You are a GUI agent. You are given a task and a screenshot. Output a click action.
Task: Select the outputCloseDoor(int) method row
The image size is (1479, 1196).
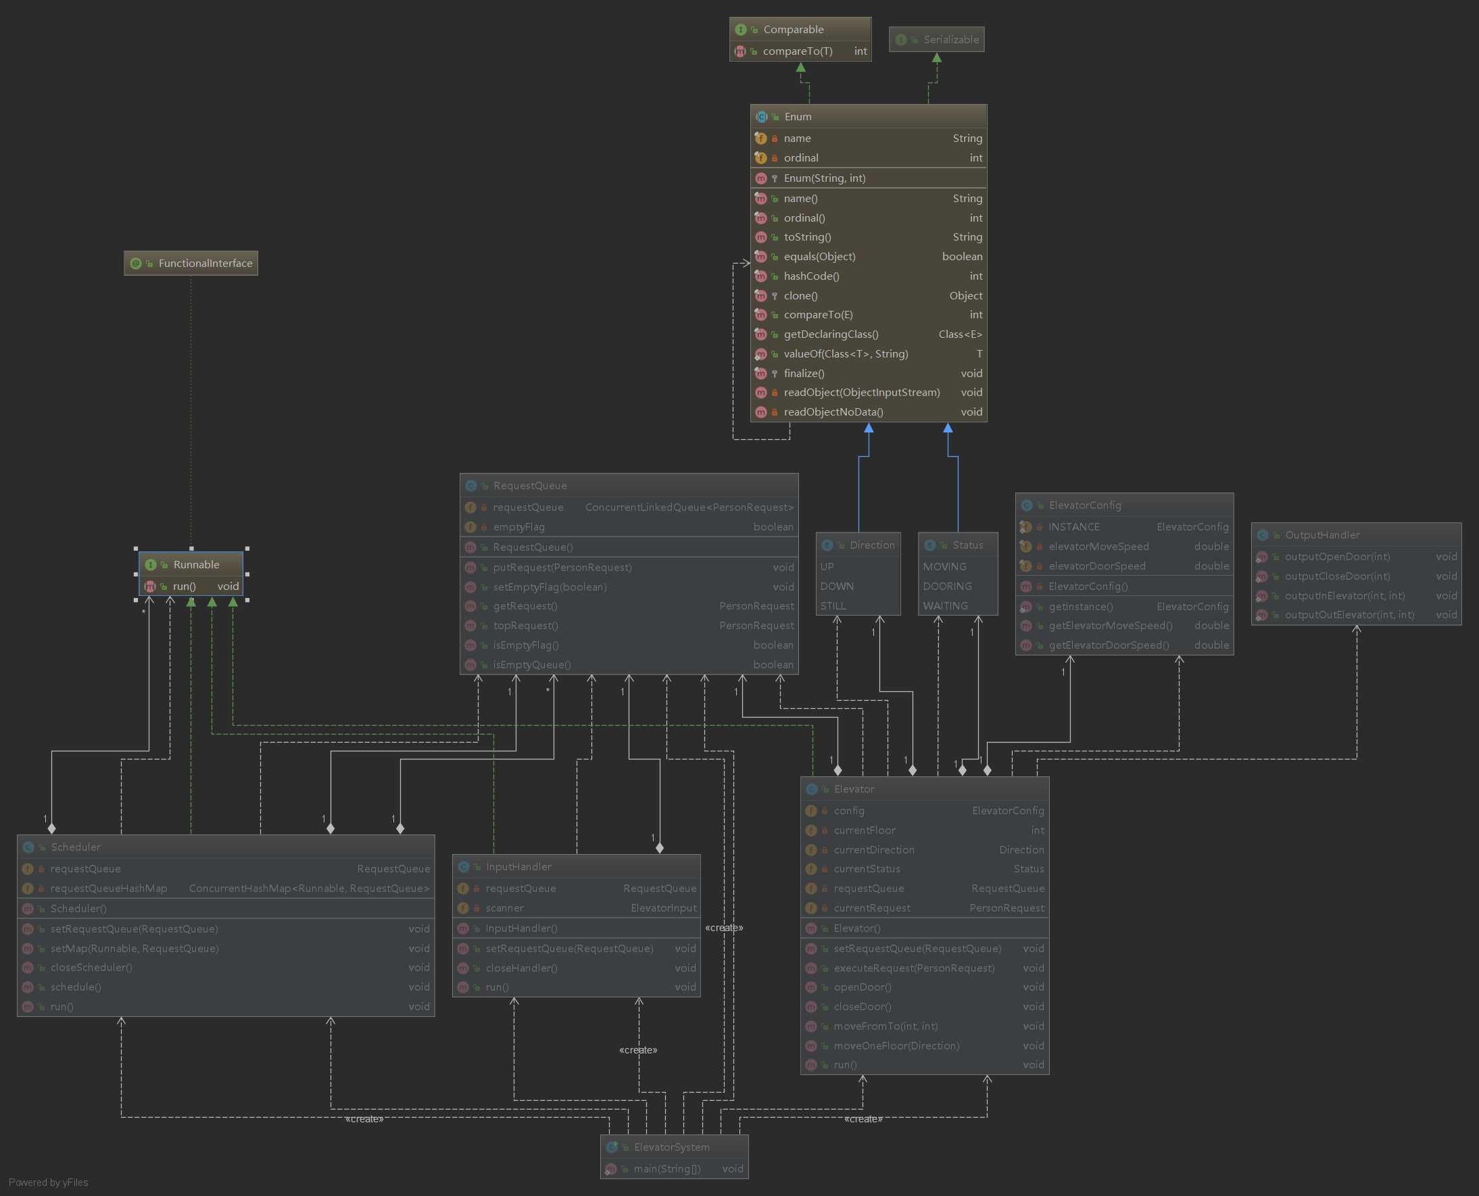pyautogui.click(x=1357, y=576)
